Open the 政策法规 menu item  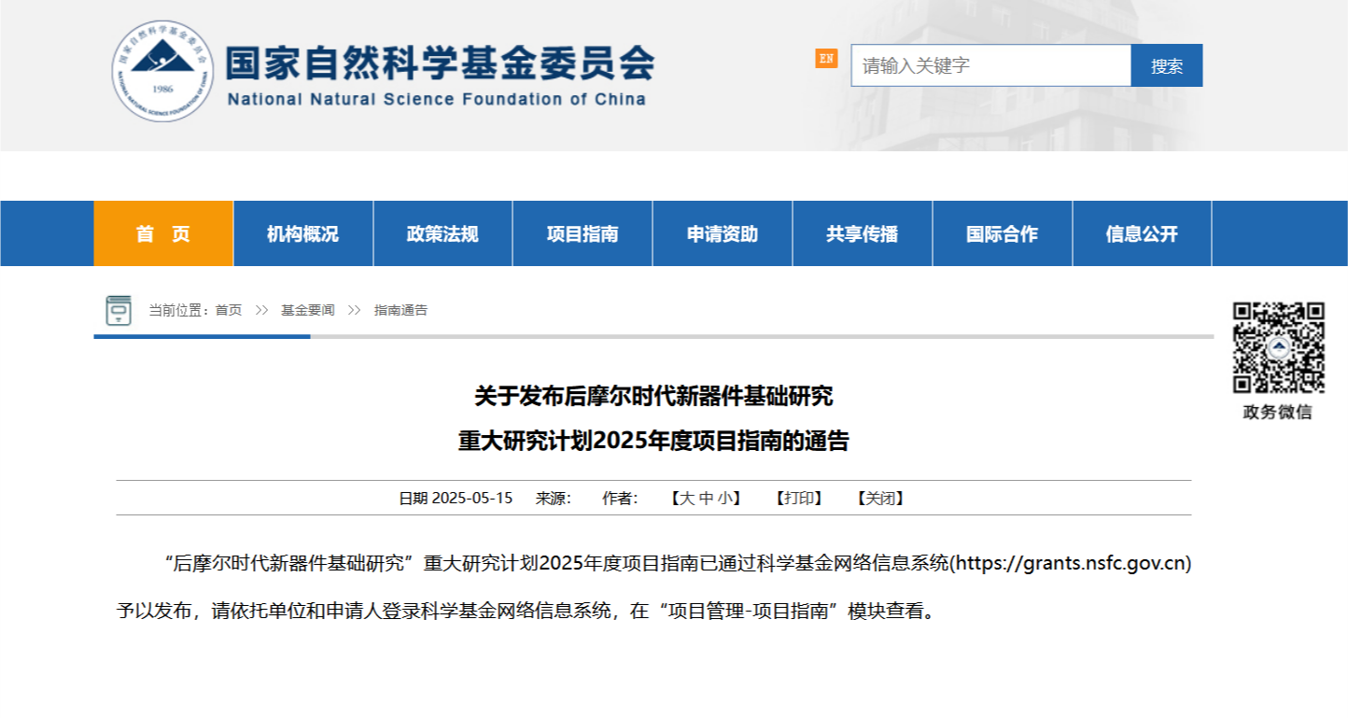(442, 233)
